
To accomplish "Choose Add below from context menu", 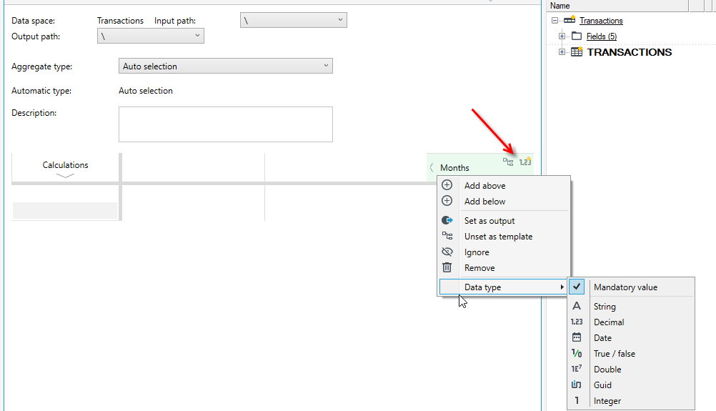I will pyautogui.click(x=504, y=201).
